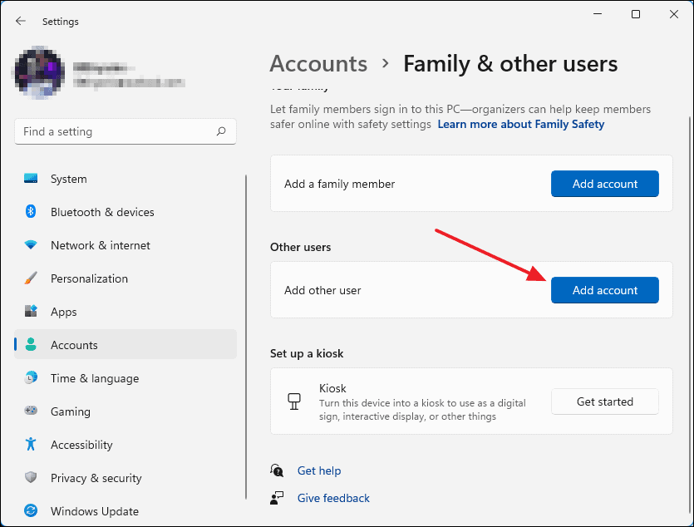
Task: Go to Accessibility label
Action: 81,445
